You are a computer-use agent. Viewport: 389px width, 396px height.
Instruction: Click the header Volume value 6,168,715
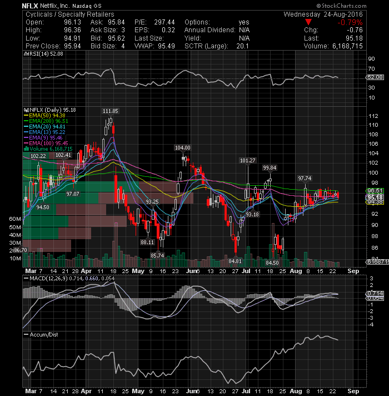(347, 46)
